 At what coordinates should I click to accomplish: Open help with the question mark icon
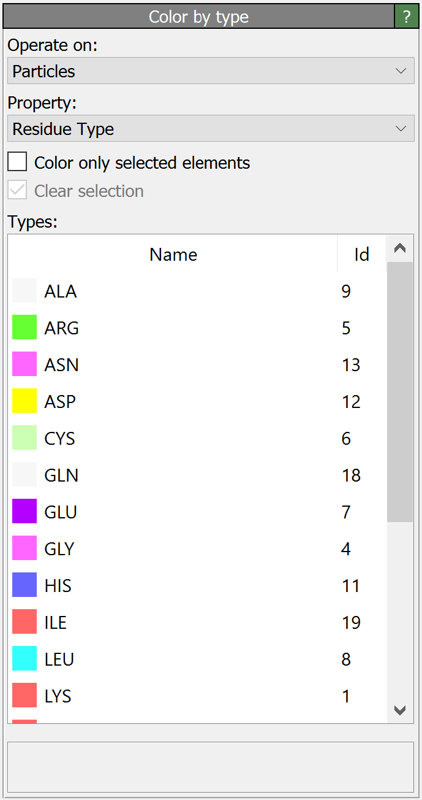tap(407, 17)
